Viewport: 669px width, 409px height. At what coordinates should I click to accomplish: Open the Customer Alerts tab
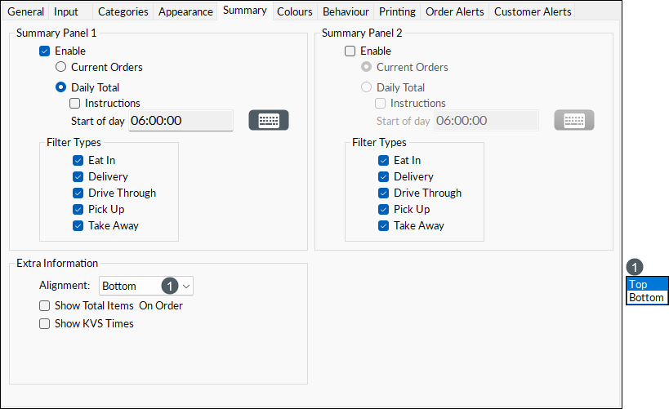click(533, 11)
